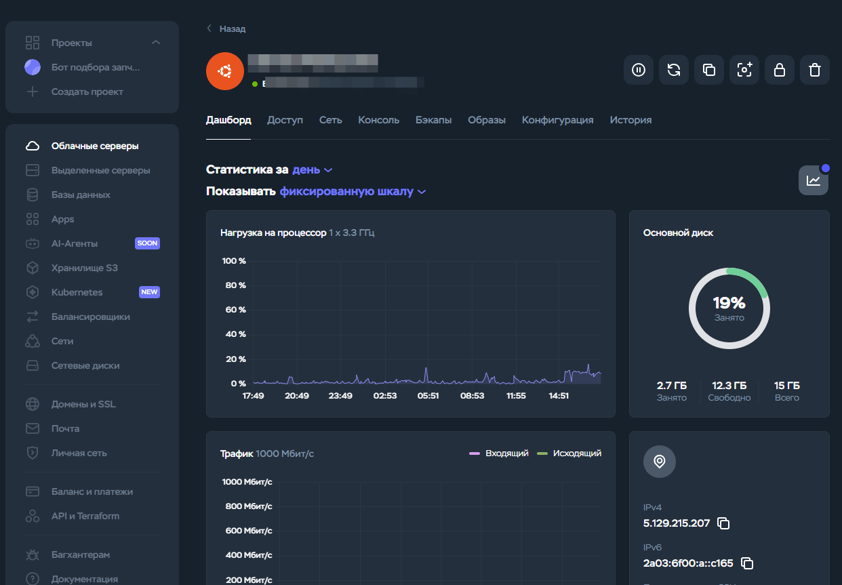Open the Бэкапы tab
842x585 pixels.
(x=433, y=120)
